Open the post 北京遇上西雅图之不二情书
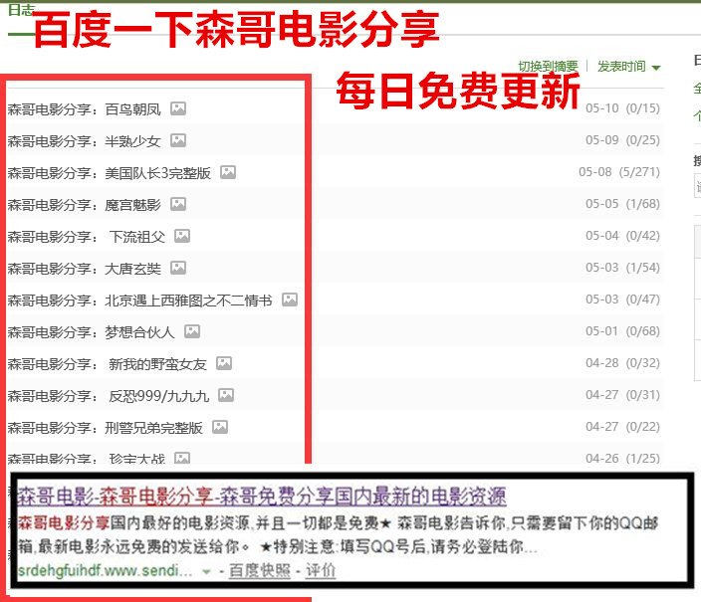Viewport: 701px width, 602px height. point(188,301)
